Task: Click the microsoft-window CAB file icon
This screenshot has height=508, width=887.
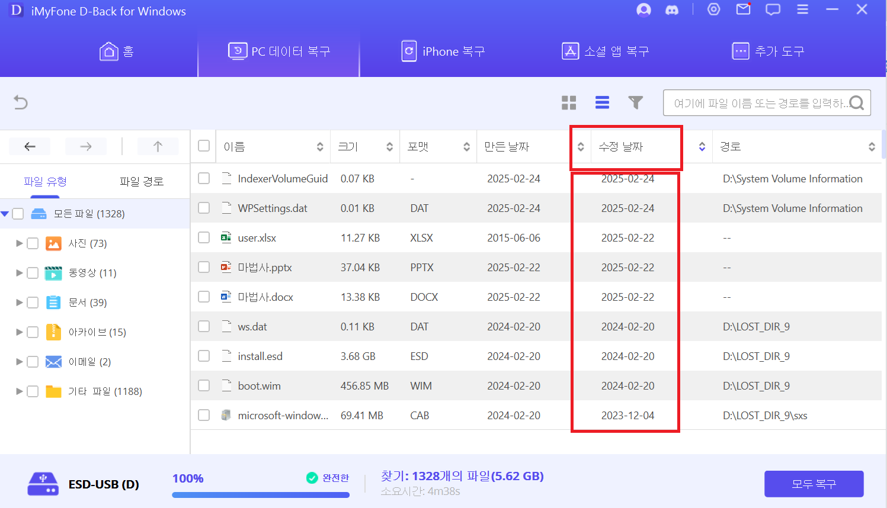Action: tap(226, 415)
